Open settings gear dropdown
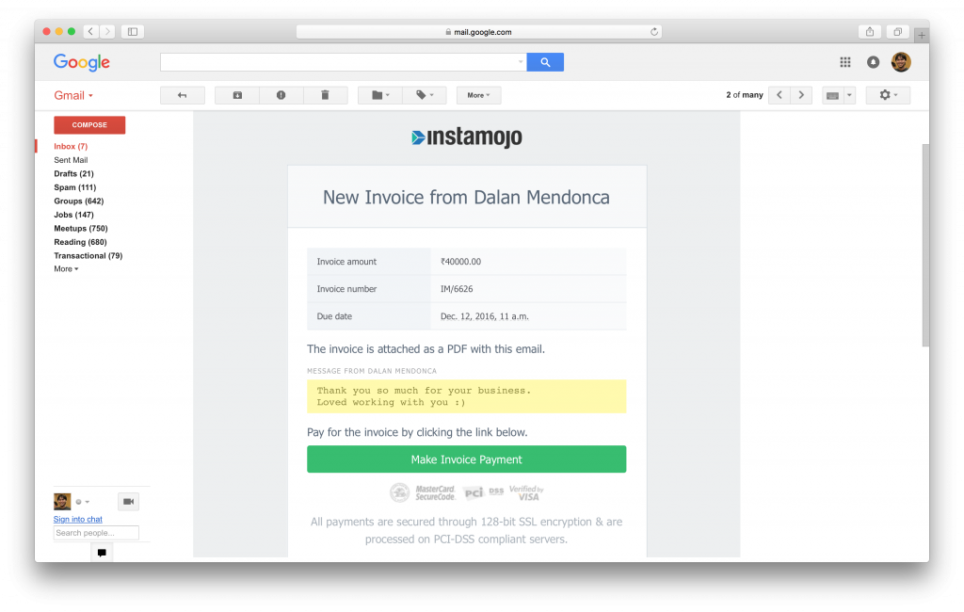 coord(888,95)
